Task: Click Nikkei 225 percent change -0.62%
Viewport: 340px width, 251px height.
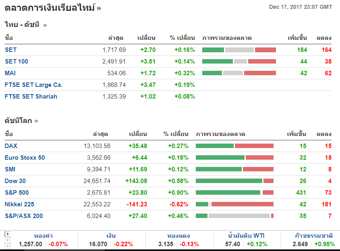Action: [179, 204]
